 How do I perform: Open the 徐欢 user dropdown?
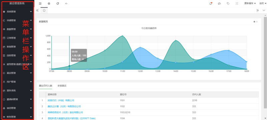point(263,3)
